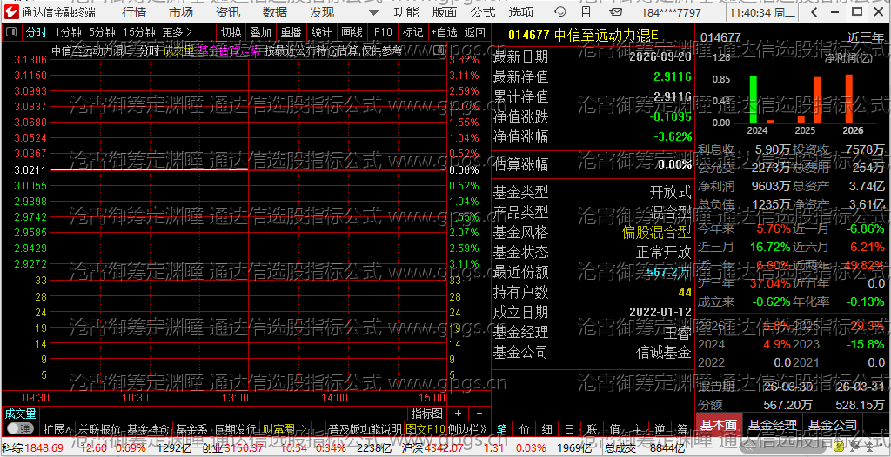Click the 重播 replay button
The image size is (891, 457).
291,32
